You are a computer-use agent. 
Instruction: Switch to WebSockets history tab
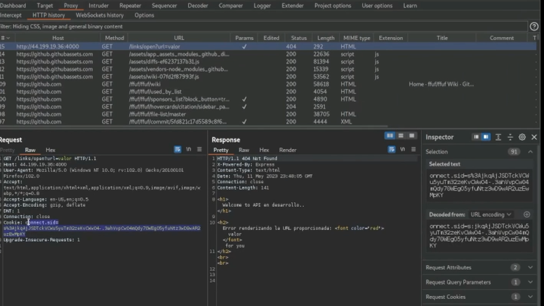(100, 15)
